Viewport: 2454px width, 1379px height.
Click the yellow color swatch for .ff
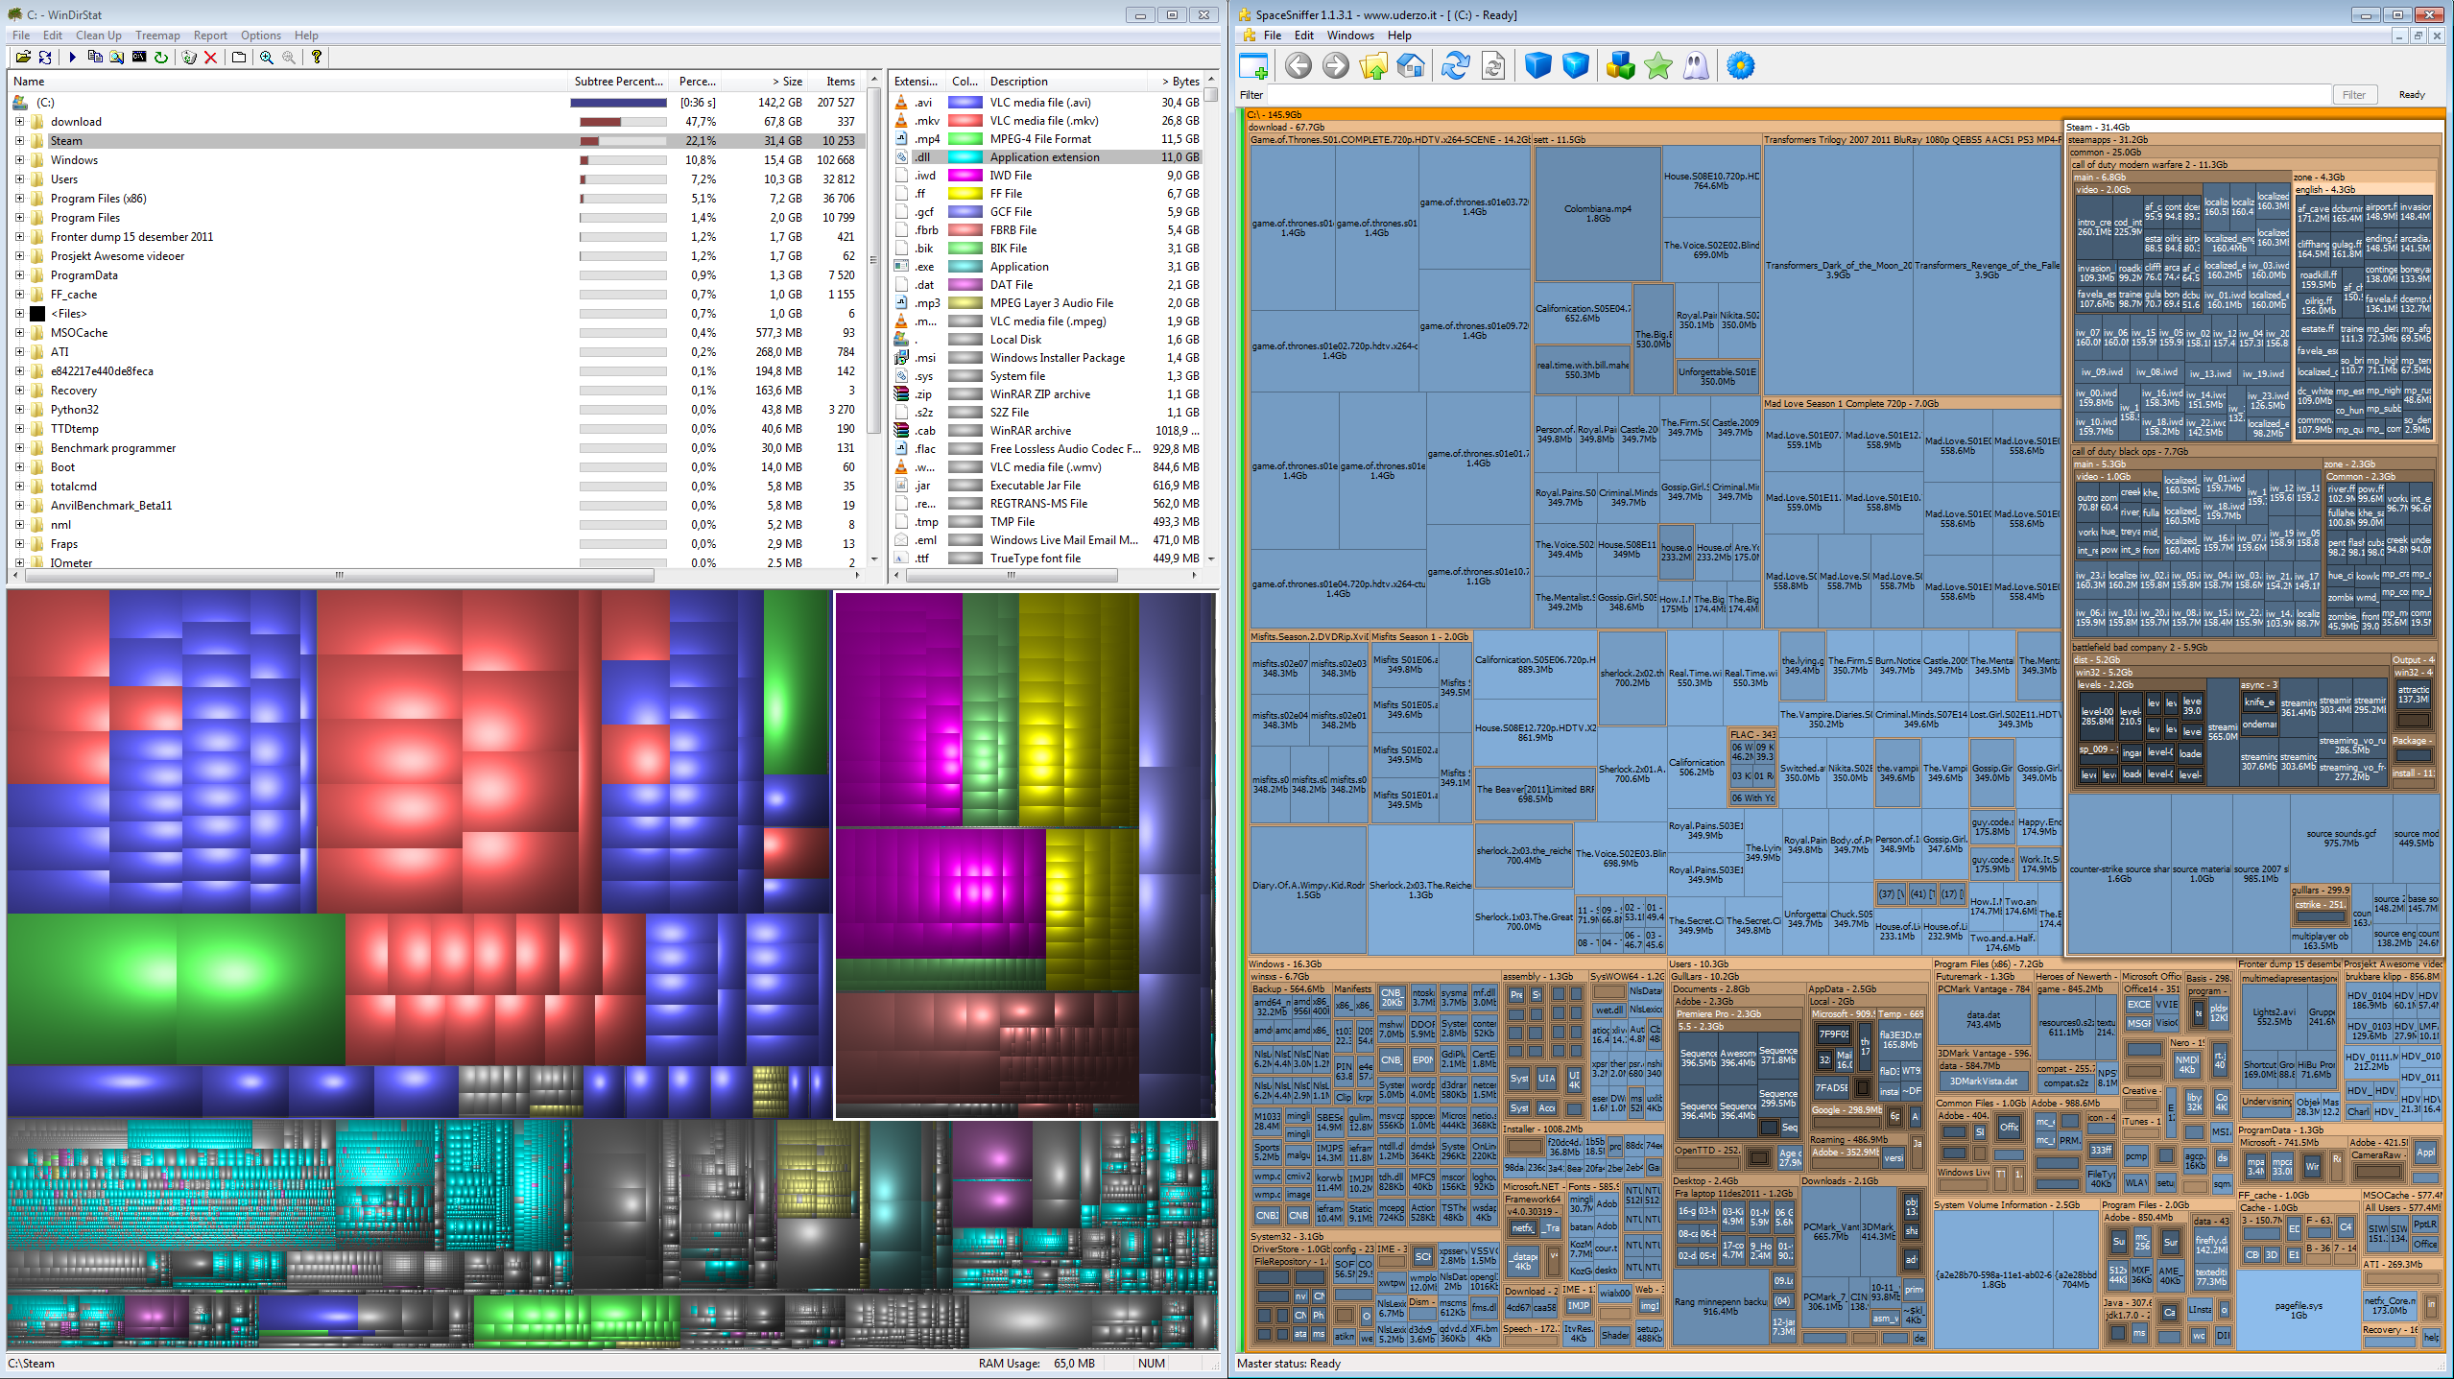[965, 194]
